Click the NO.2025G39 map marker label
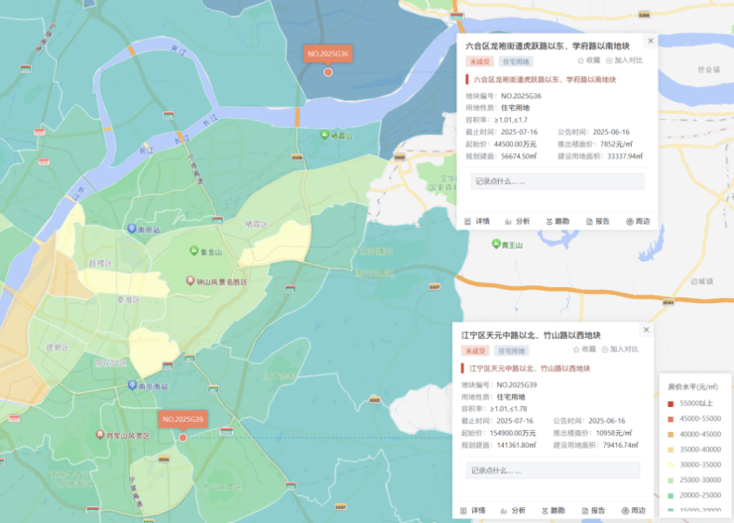734x523 pixels. 183,419
